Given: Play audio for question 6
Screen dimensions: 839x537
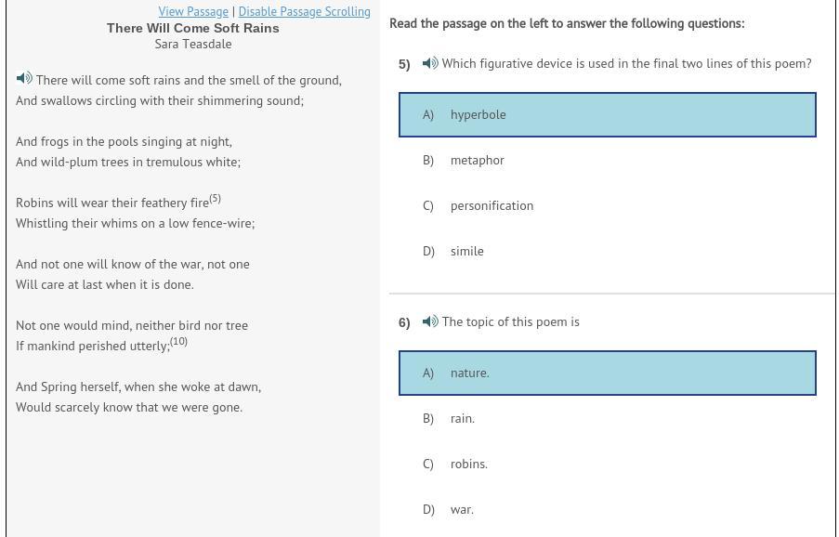Looking at the screenshot, I should point(430,321).
